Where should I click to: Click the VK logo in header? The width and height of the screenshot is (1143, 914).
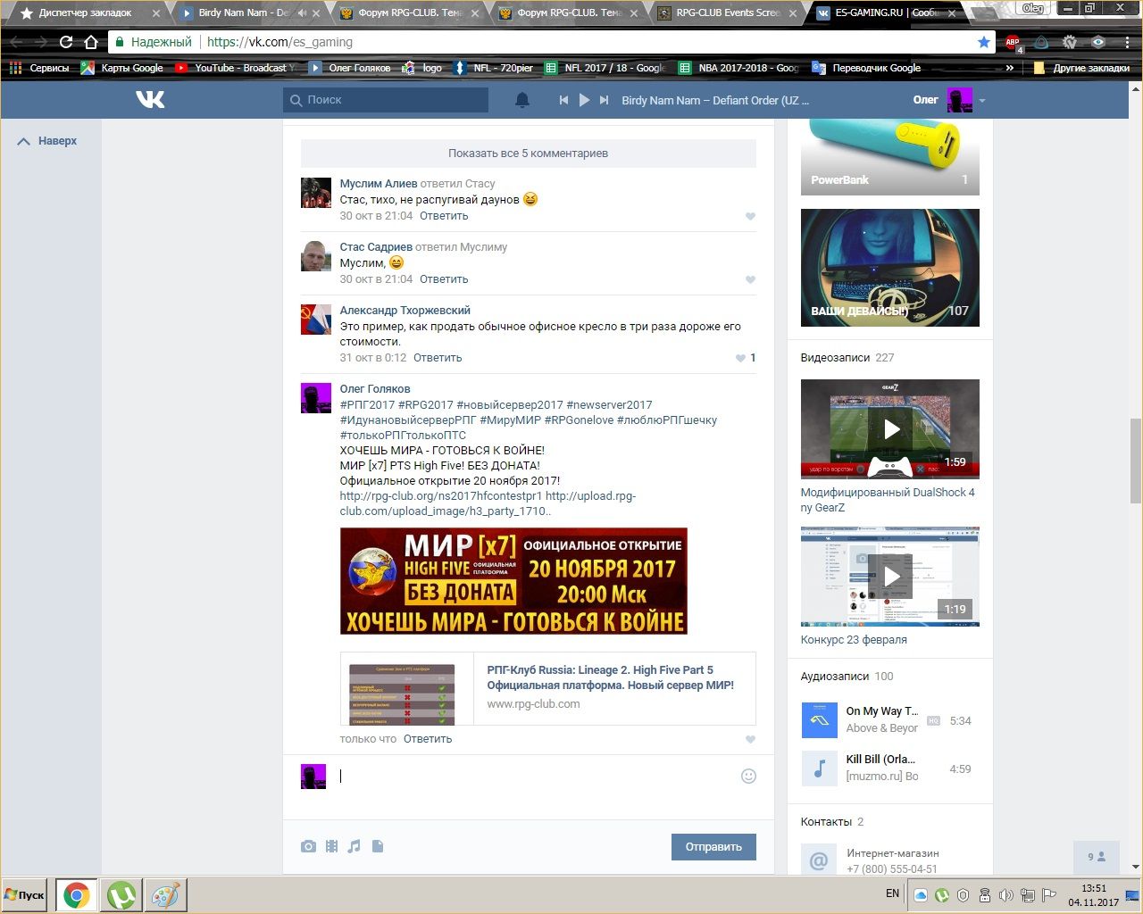(x=150, y=100)
